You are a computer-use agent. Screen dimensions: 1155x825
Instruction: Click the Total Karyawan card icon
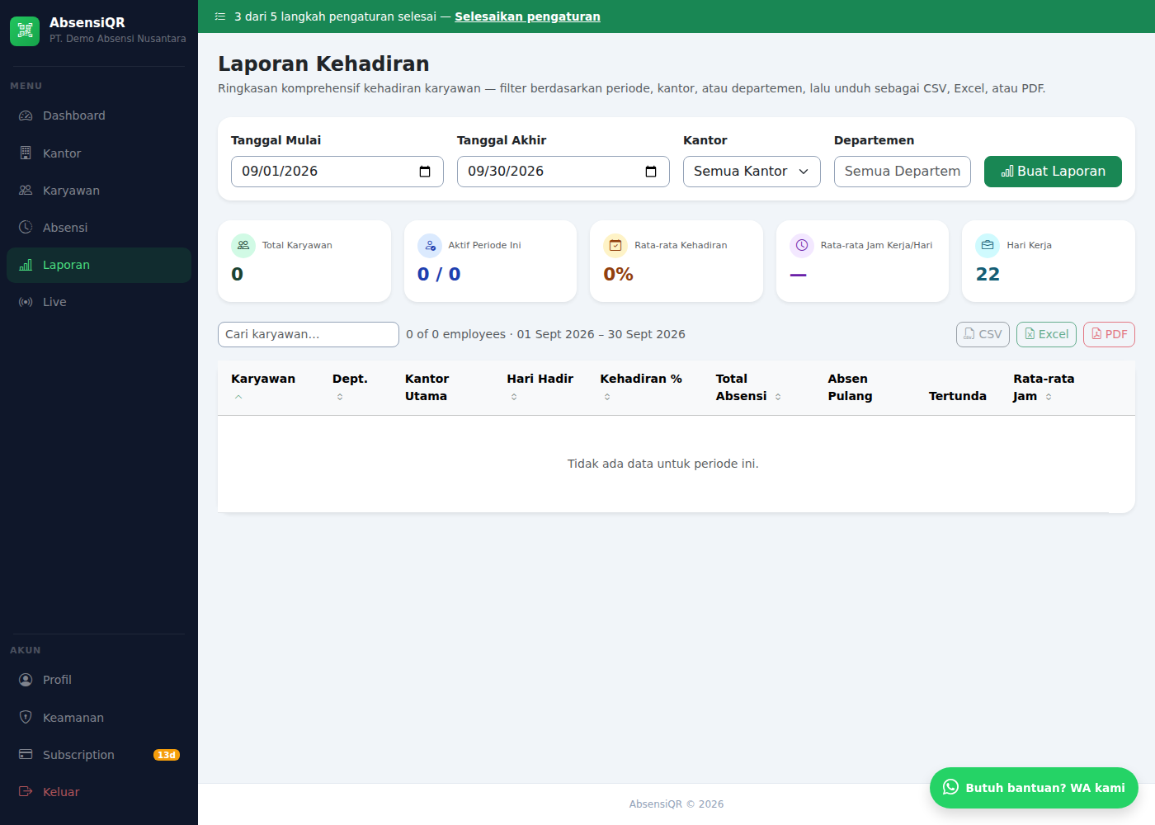click(x=243, y=245)
